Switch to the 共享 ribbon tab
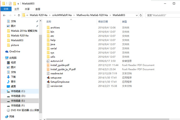Image resolution: width=180 pixels, height=120 pixels. click(27, 9)
